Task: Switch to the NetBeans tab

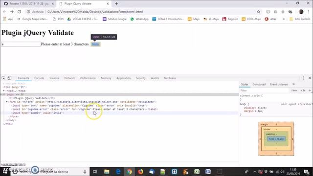Action: point(170,78)
